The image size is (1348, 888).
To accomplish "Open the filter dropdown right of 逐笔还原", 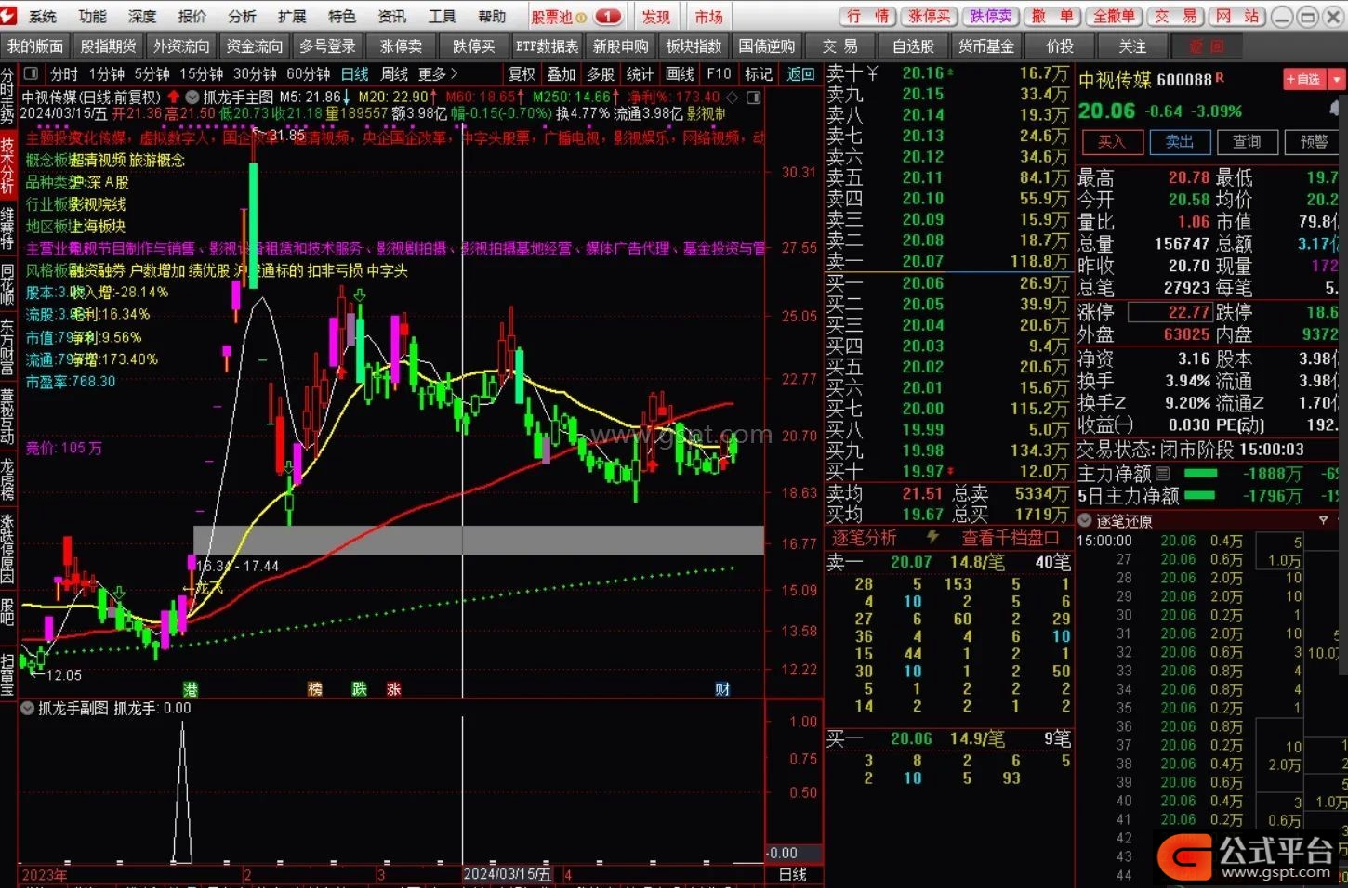I will (1323, 521).
